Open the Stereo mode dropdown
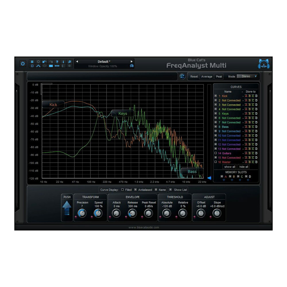Viewport: 287px width, 287px height. click(247, 76)
